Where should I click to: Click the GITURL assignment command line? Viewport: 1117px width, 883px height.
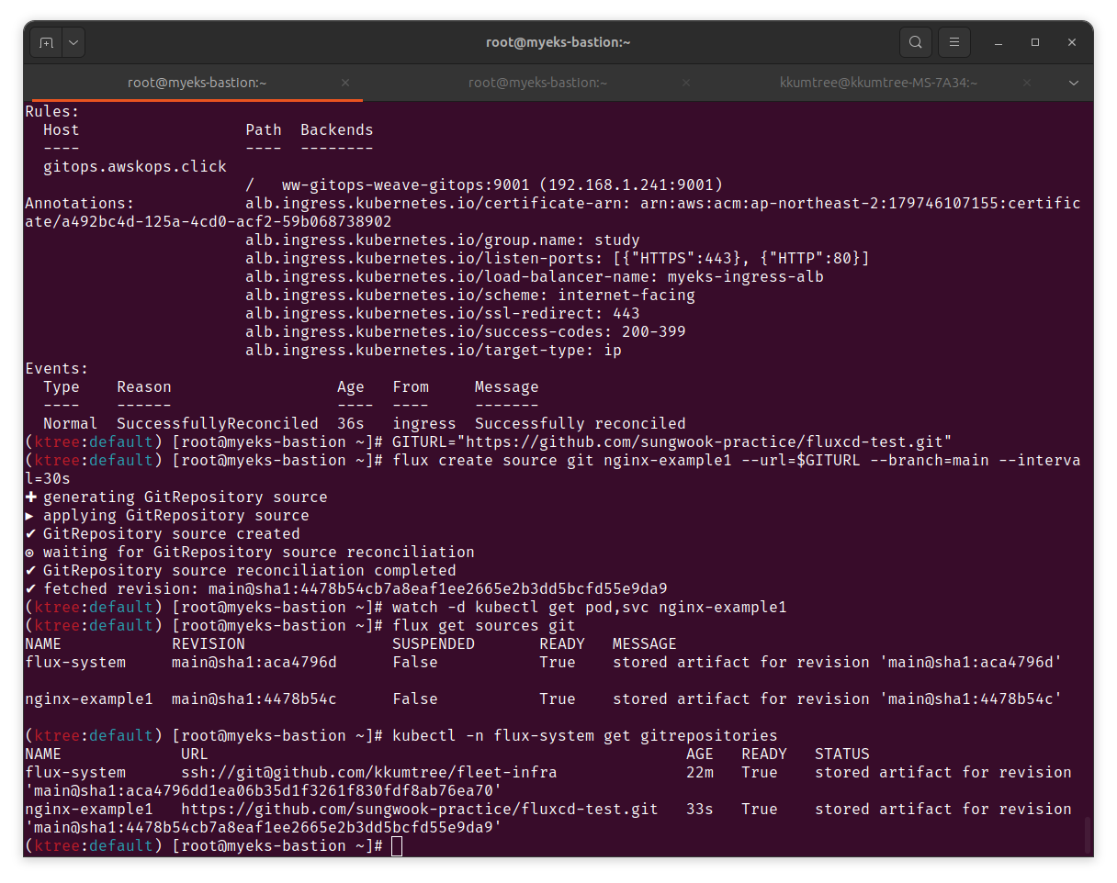[672, 441]
